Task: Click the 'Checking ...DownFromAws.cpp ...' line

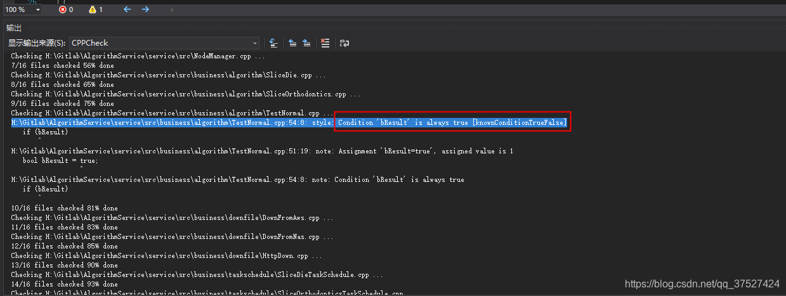Action: (173, 217)
